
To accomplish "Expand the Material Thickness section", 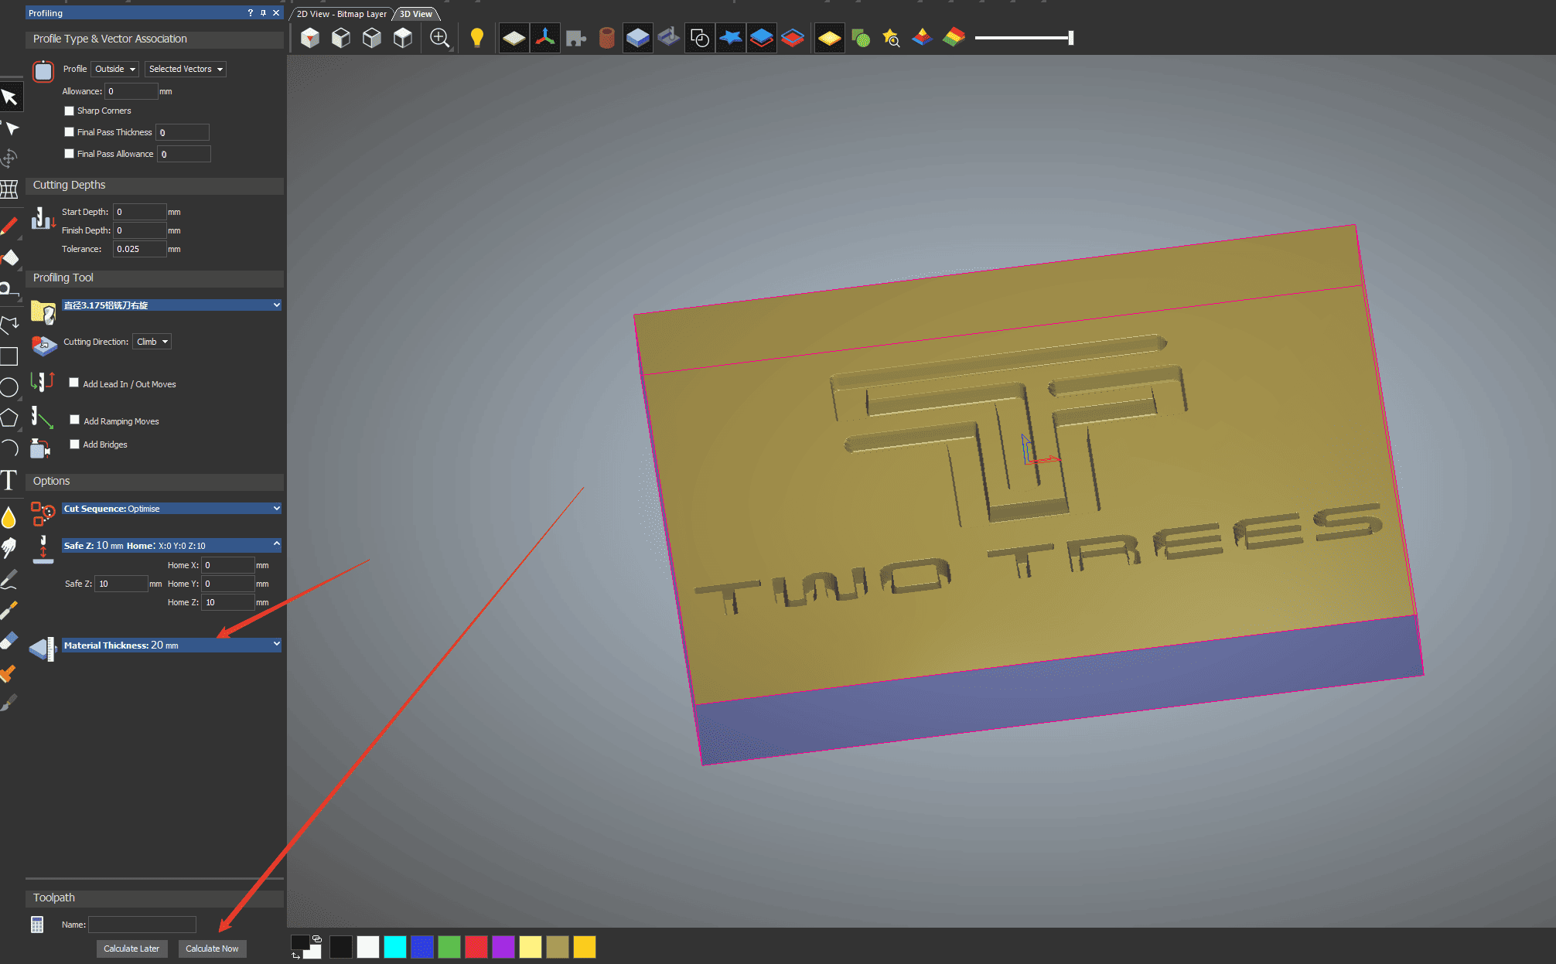I will coord(171,645).
